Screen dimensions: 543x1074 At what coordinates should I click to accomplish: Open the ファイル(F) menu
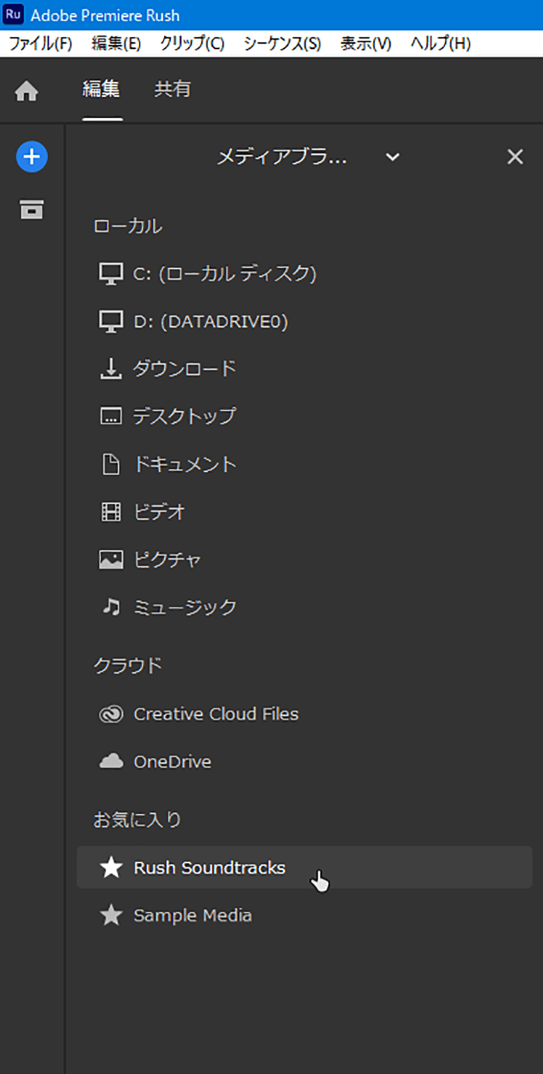point(40,43)
